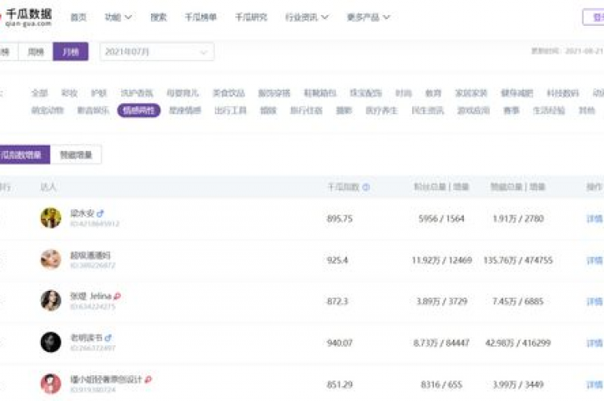Click the name 梁永安 in the list
This screenshot has height=401, width=604.
[83, 213]
